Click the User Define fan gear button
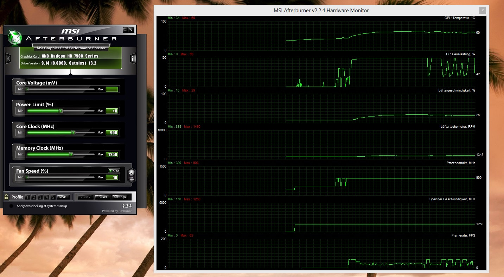Viewport: 504px width, 277px height. pyautogui.click(x=131, y=175)
